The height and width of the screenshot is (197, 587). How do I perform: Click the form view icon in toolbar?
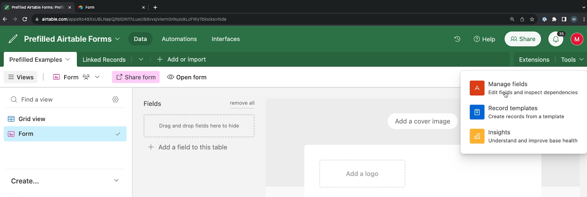tap(56, 77)
